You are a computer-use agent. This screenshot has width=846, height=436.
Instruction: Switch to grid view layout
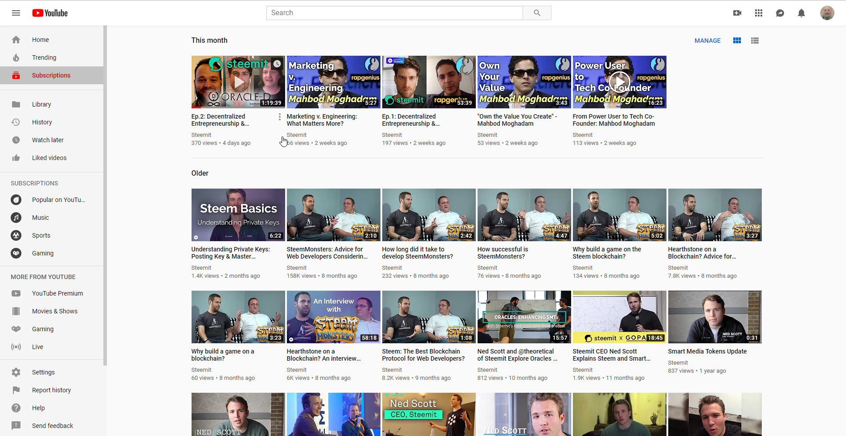(x=737, y=41)
